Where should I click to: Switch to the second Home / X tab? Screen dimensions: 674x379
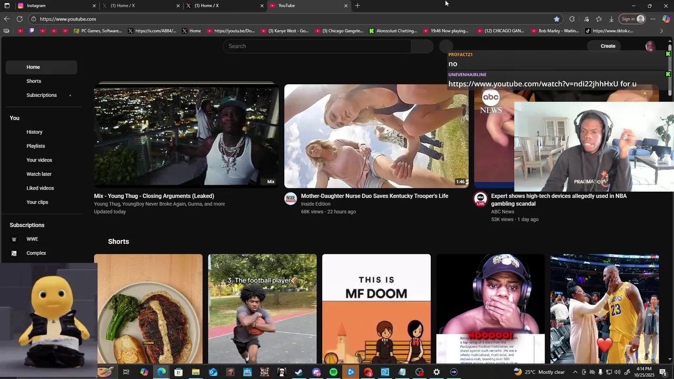tap(225, 5)
